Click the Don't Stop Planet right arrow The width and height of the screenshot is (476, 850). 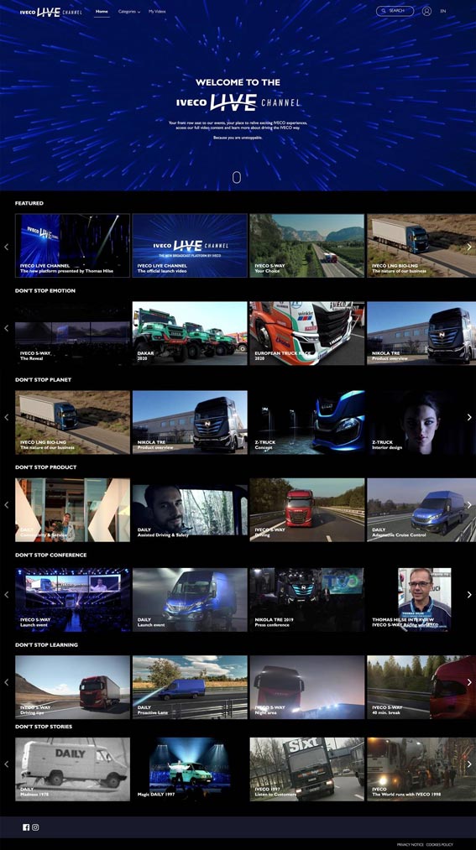pos(469,417)
